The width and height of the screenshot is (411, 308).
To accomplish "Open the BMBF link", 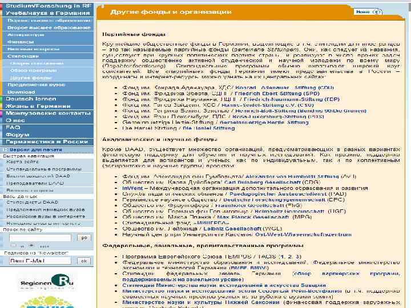I will pyautogui.click(x=238, y=268).
